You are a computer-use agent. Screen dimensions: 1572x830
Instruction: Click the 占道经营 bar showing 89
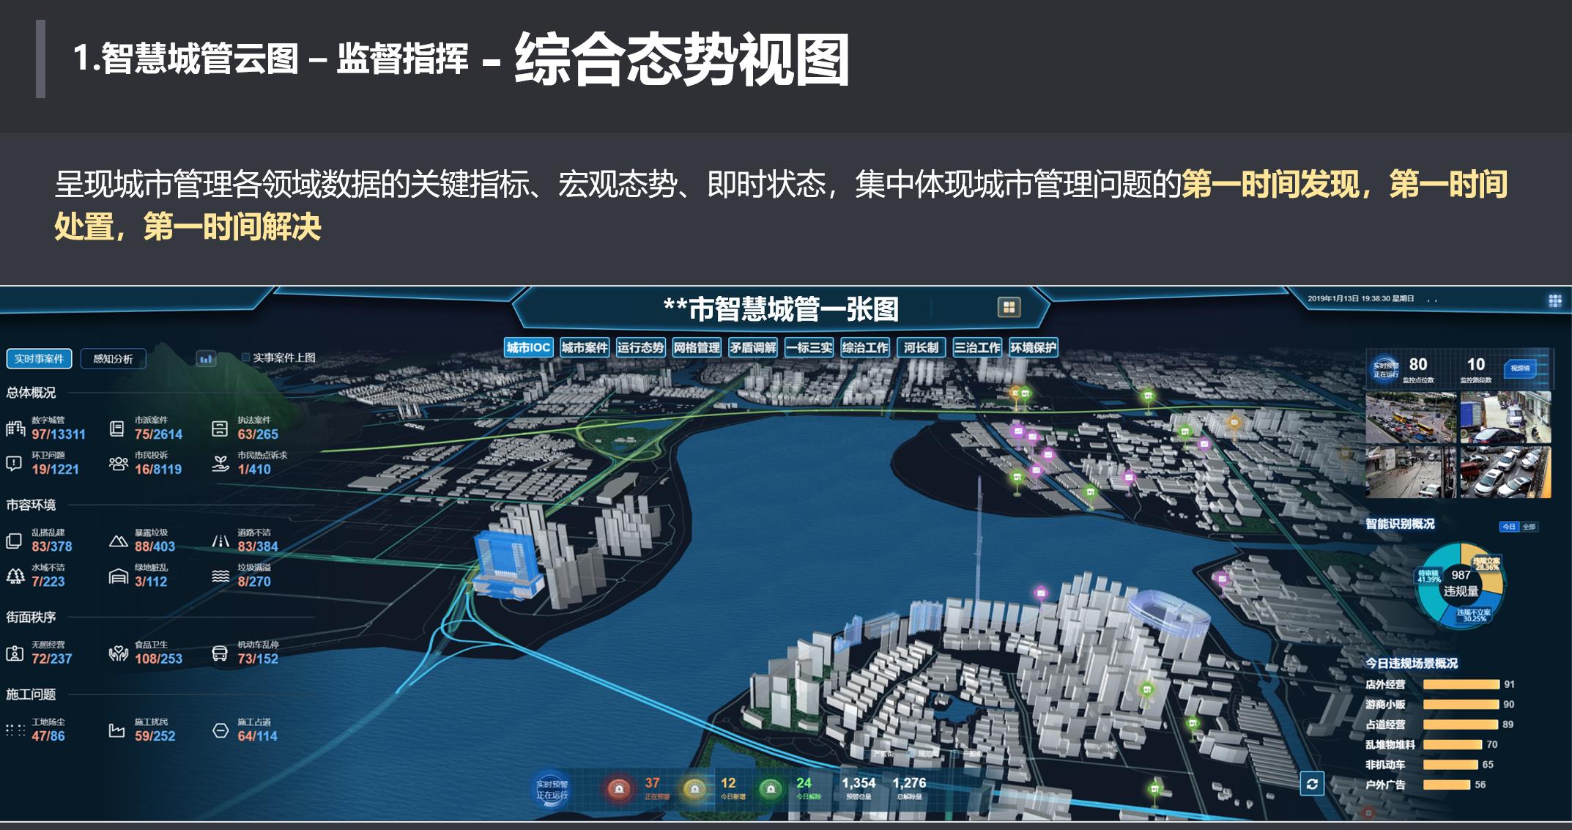point(1460,725)
